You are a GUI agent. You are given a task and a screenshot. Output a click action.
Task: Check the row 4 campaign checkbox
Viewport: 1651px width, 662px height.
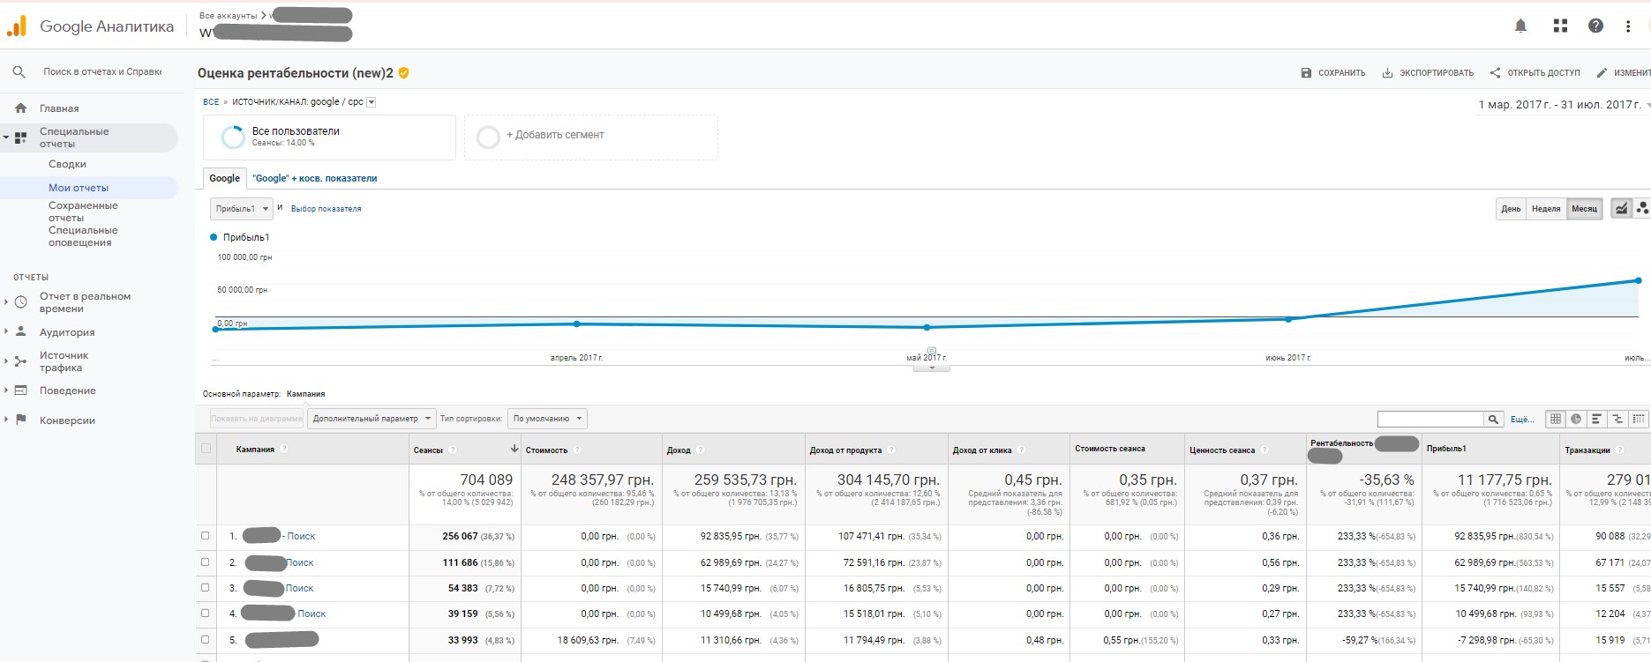tap(206, 614)
